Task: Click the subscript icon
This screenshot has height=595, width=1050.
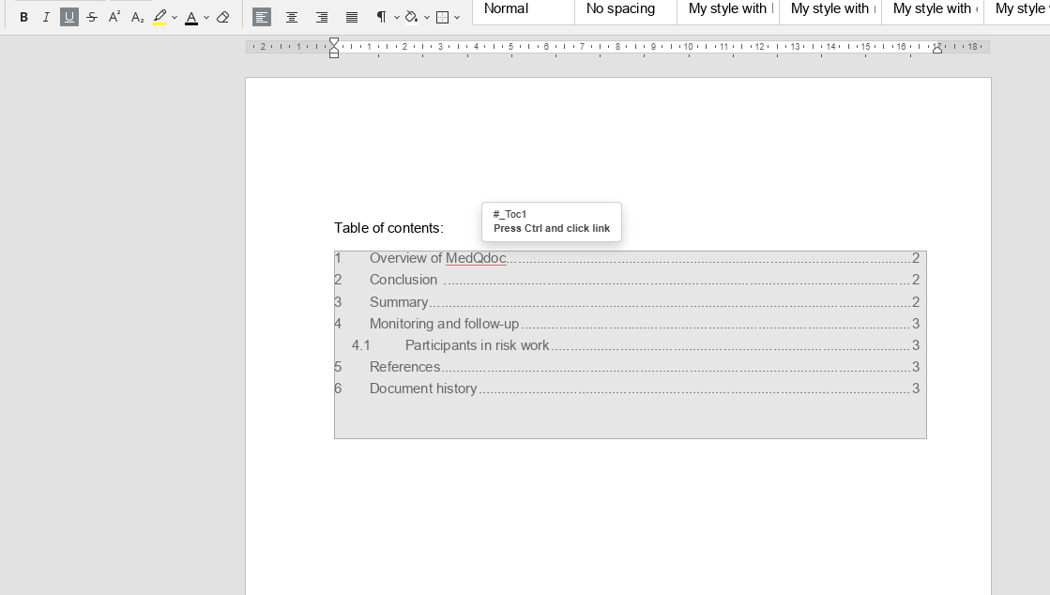Action: click(137, 17)
